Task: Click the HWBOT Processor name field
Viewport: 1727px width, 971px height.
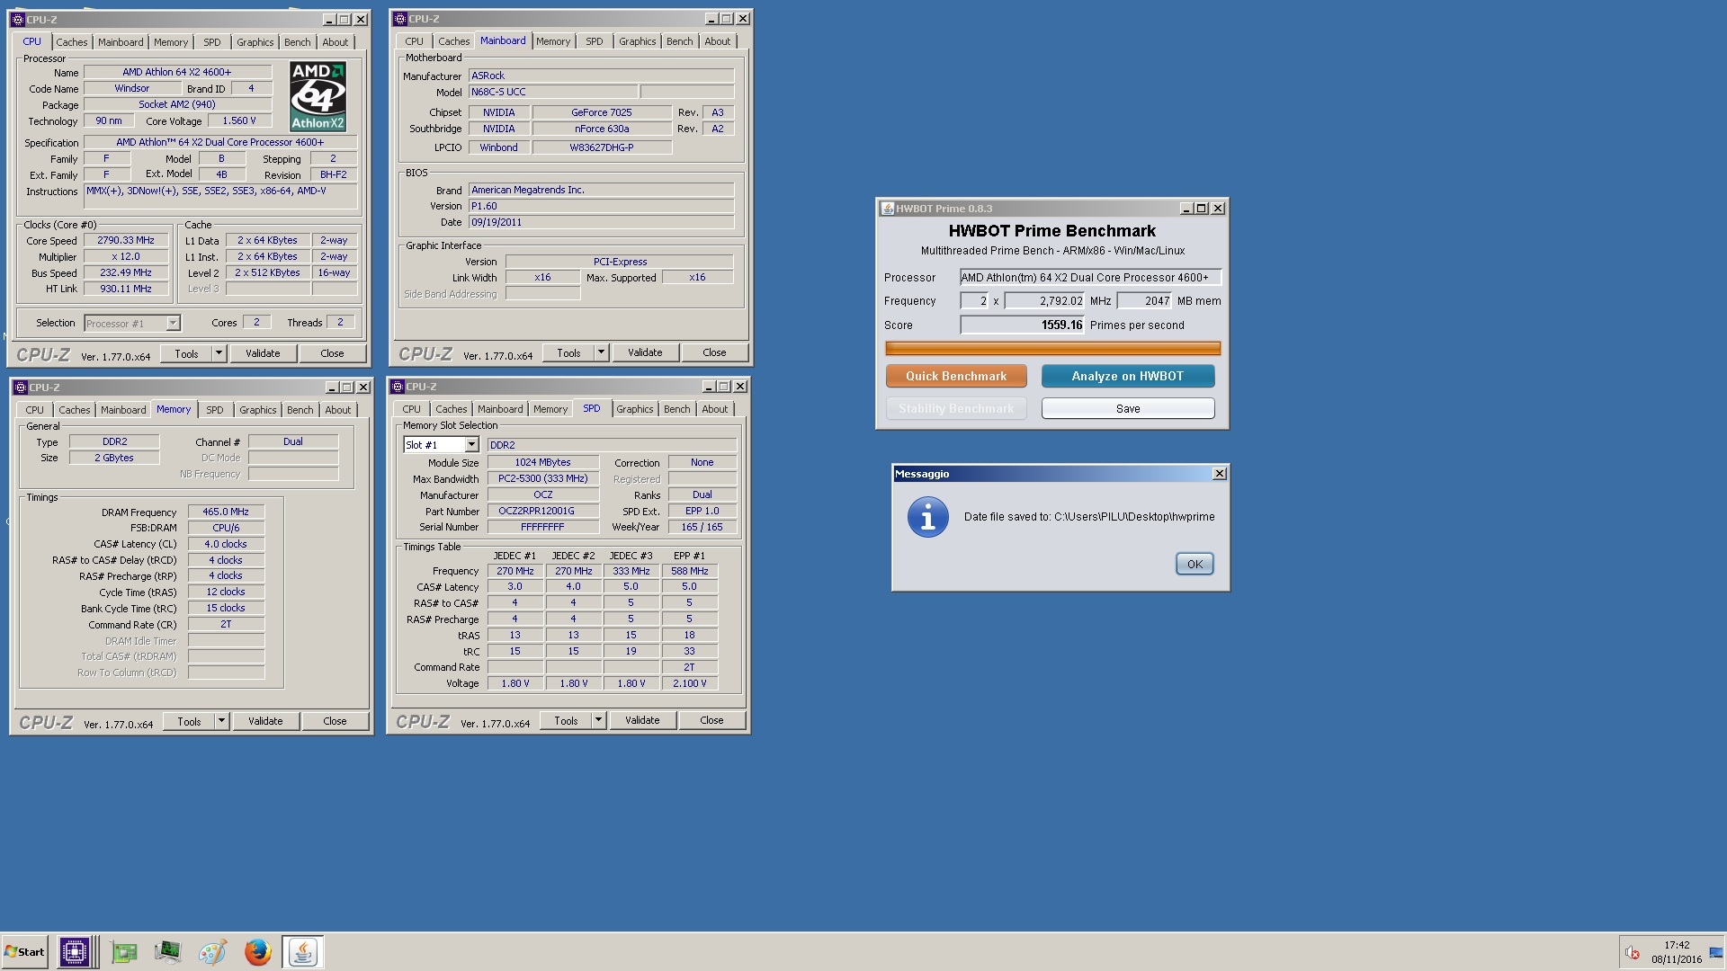Action: coord(1090,278)
